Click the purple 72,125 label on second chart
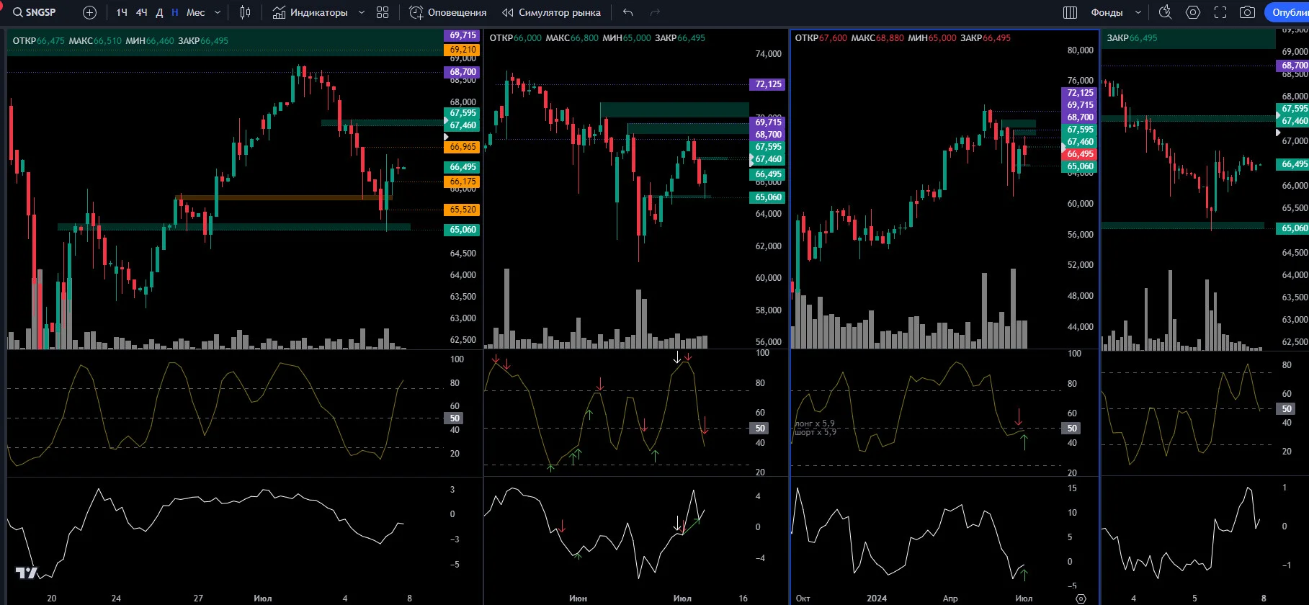The height and width of the screenshot is (605, 1309). [x=769, y=84]
